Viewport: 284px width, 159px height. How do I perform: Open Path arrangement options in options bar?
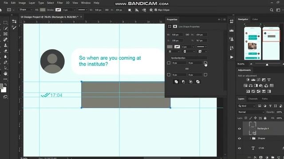(144, 10)
